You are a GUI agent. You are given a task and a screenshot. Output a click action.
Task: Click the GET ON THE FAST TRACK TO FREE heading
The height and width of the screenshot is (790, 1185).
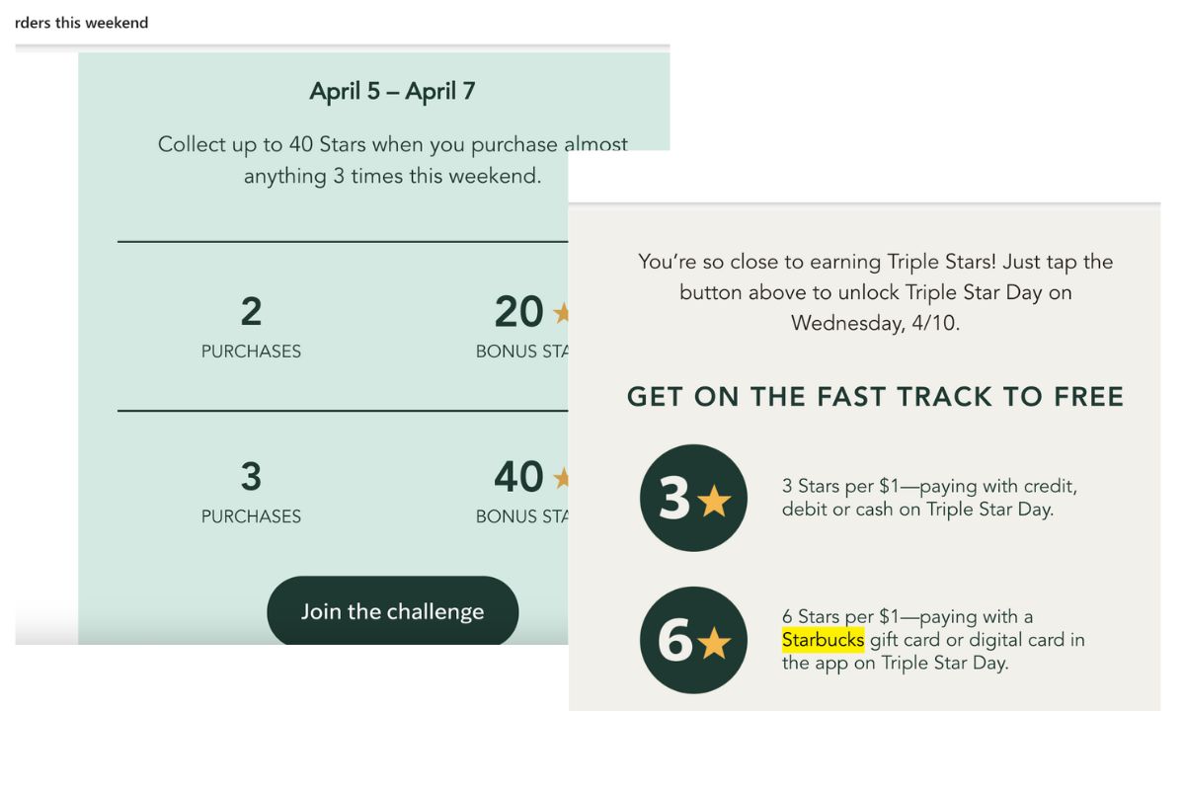(x=876, y=397)
